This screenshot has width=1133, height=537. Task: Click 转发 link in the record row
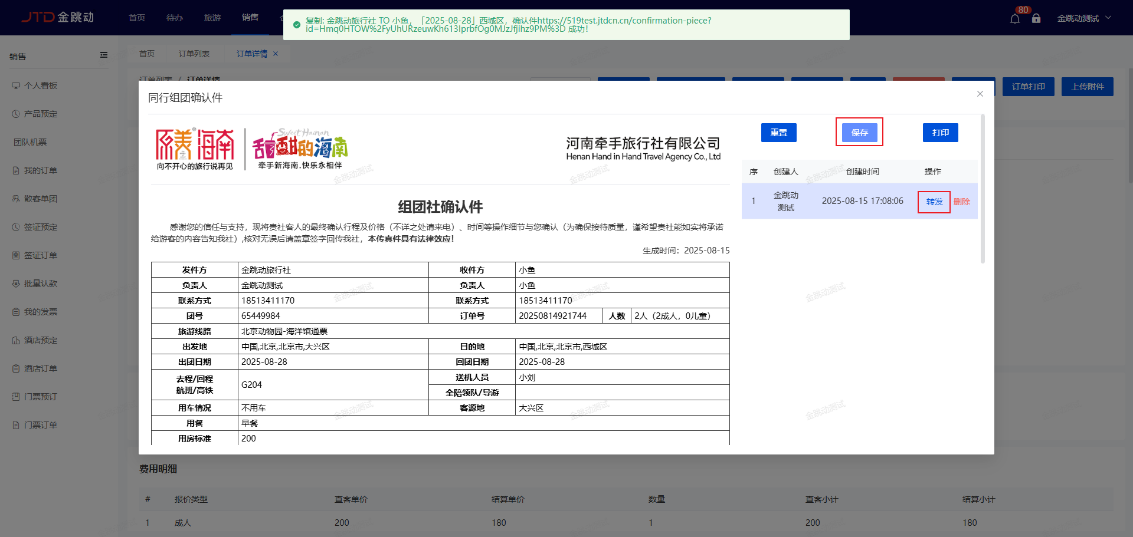pos(934,202)
